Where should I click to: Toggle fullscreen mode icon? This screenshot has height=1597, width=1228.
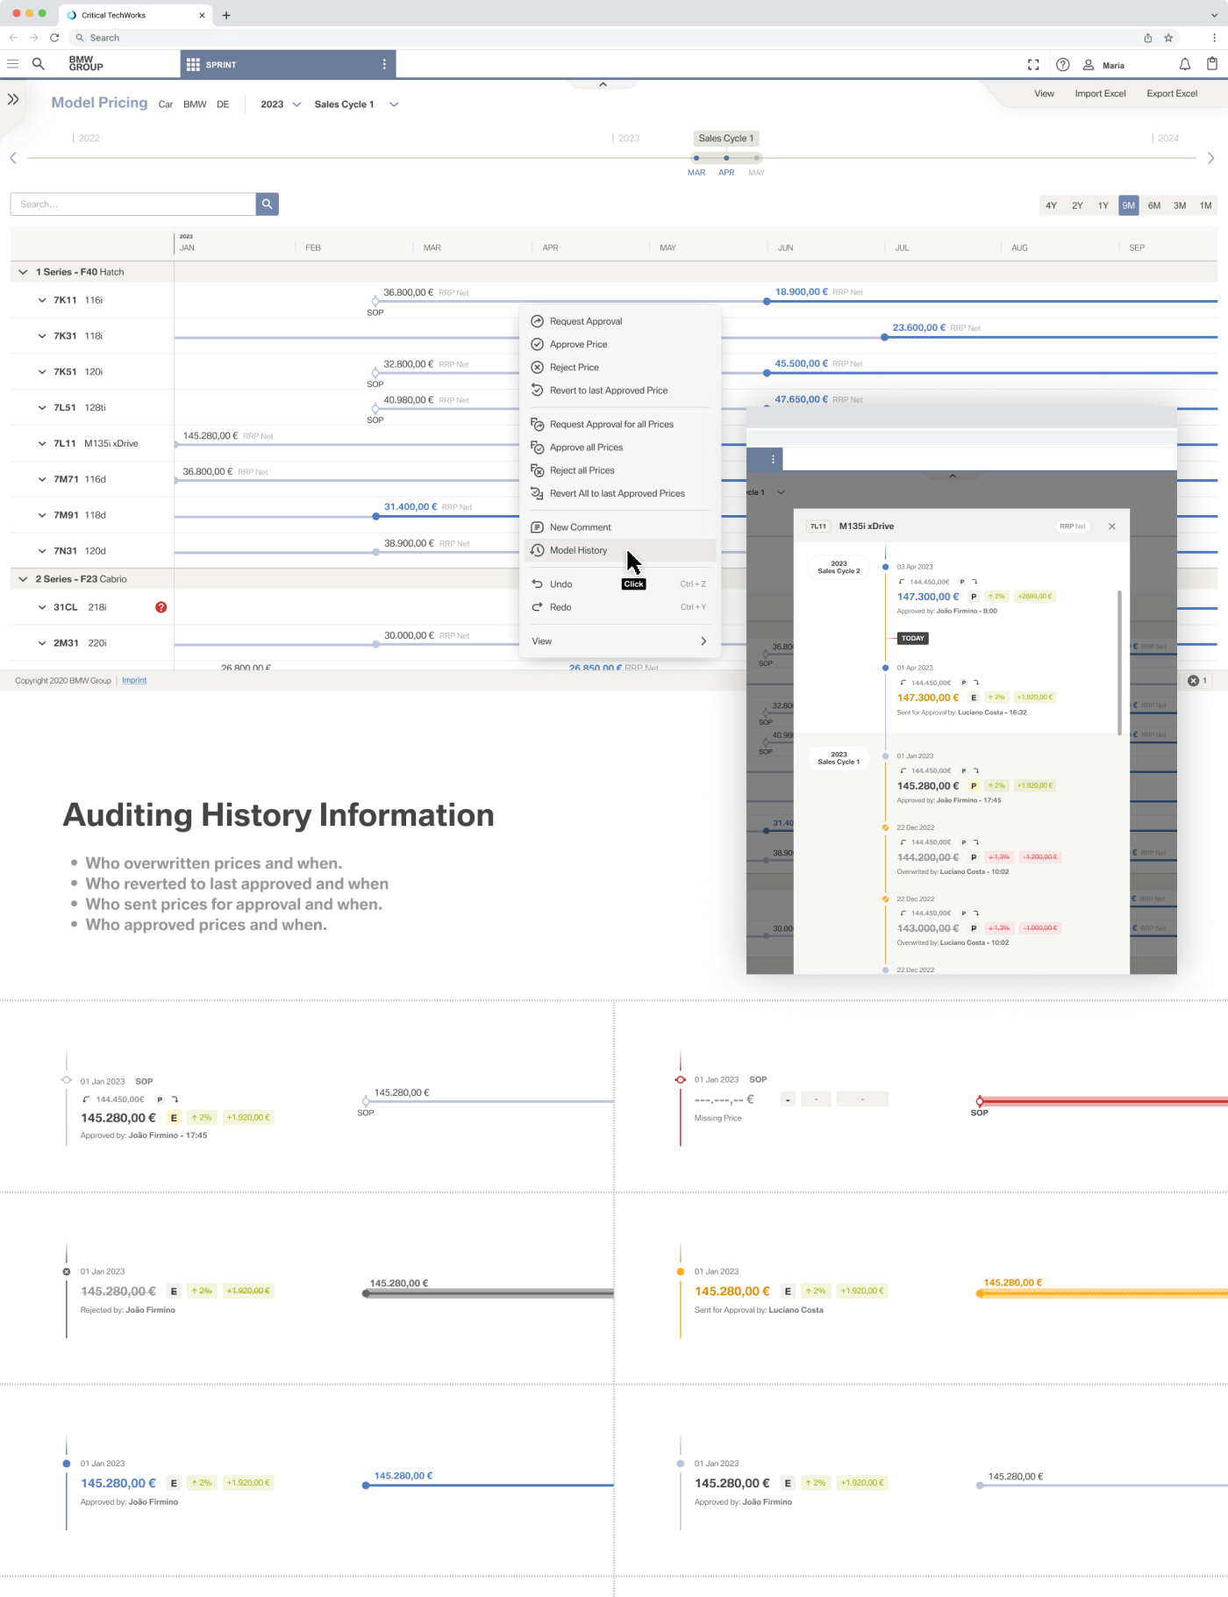pyautogui.click(x=1033, y=65)
